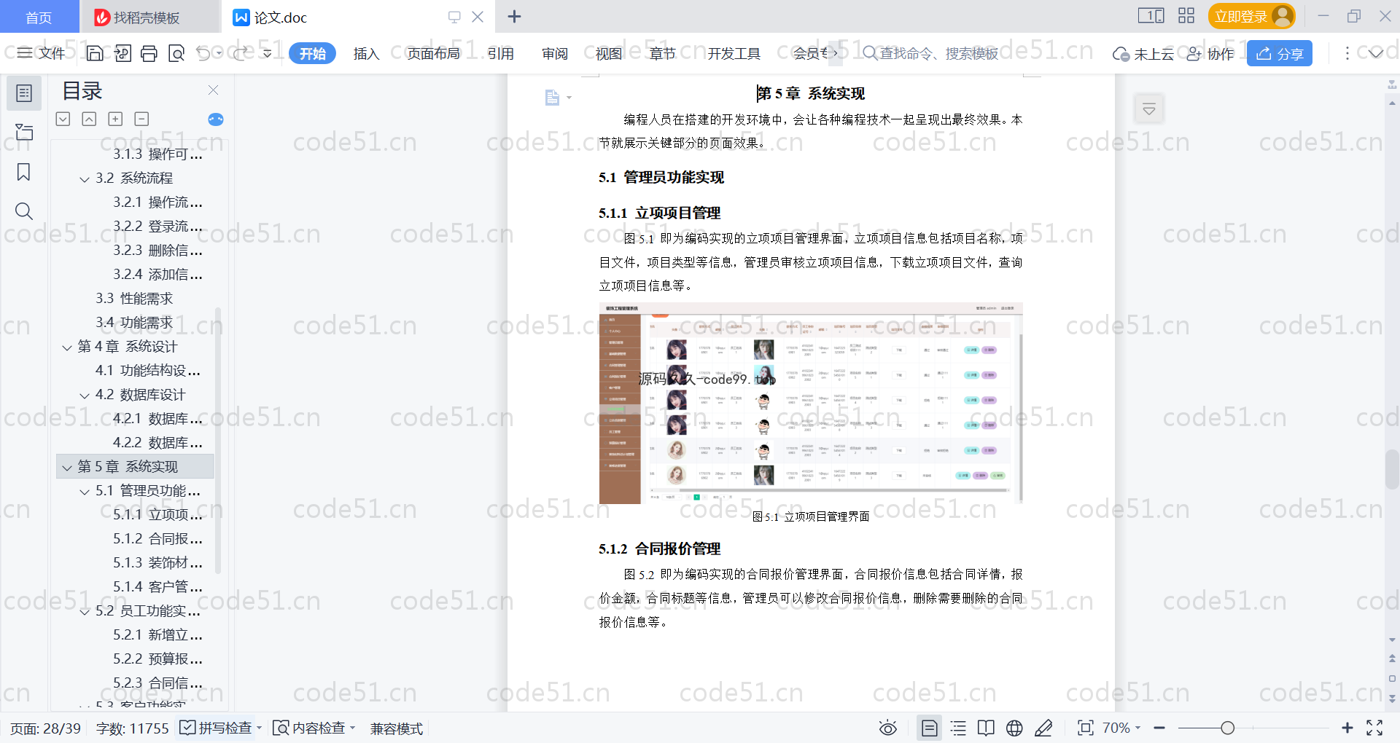Select 5.1.2 合同报... outline entry
Image resolution: width=1400 pixels, height=743 pixels.
point(157,539)
